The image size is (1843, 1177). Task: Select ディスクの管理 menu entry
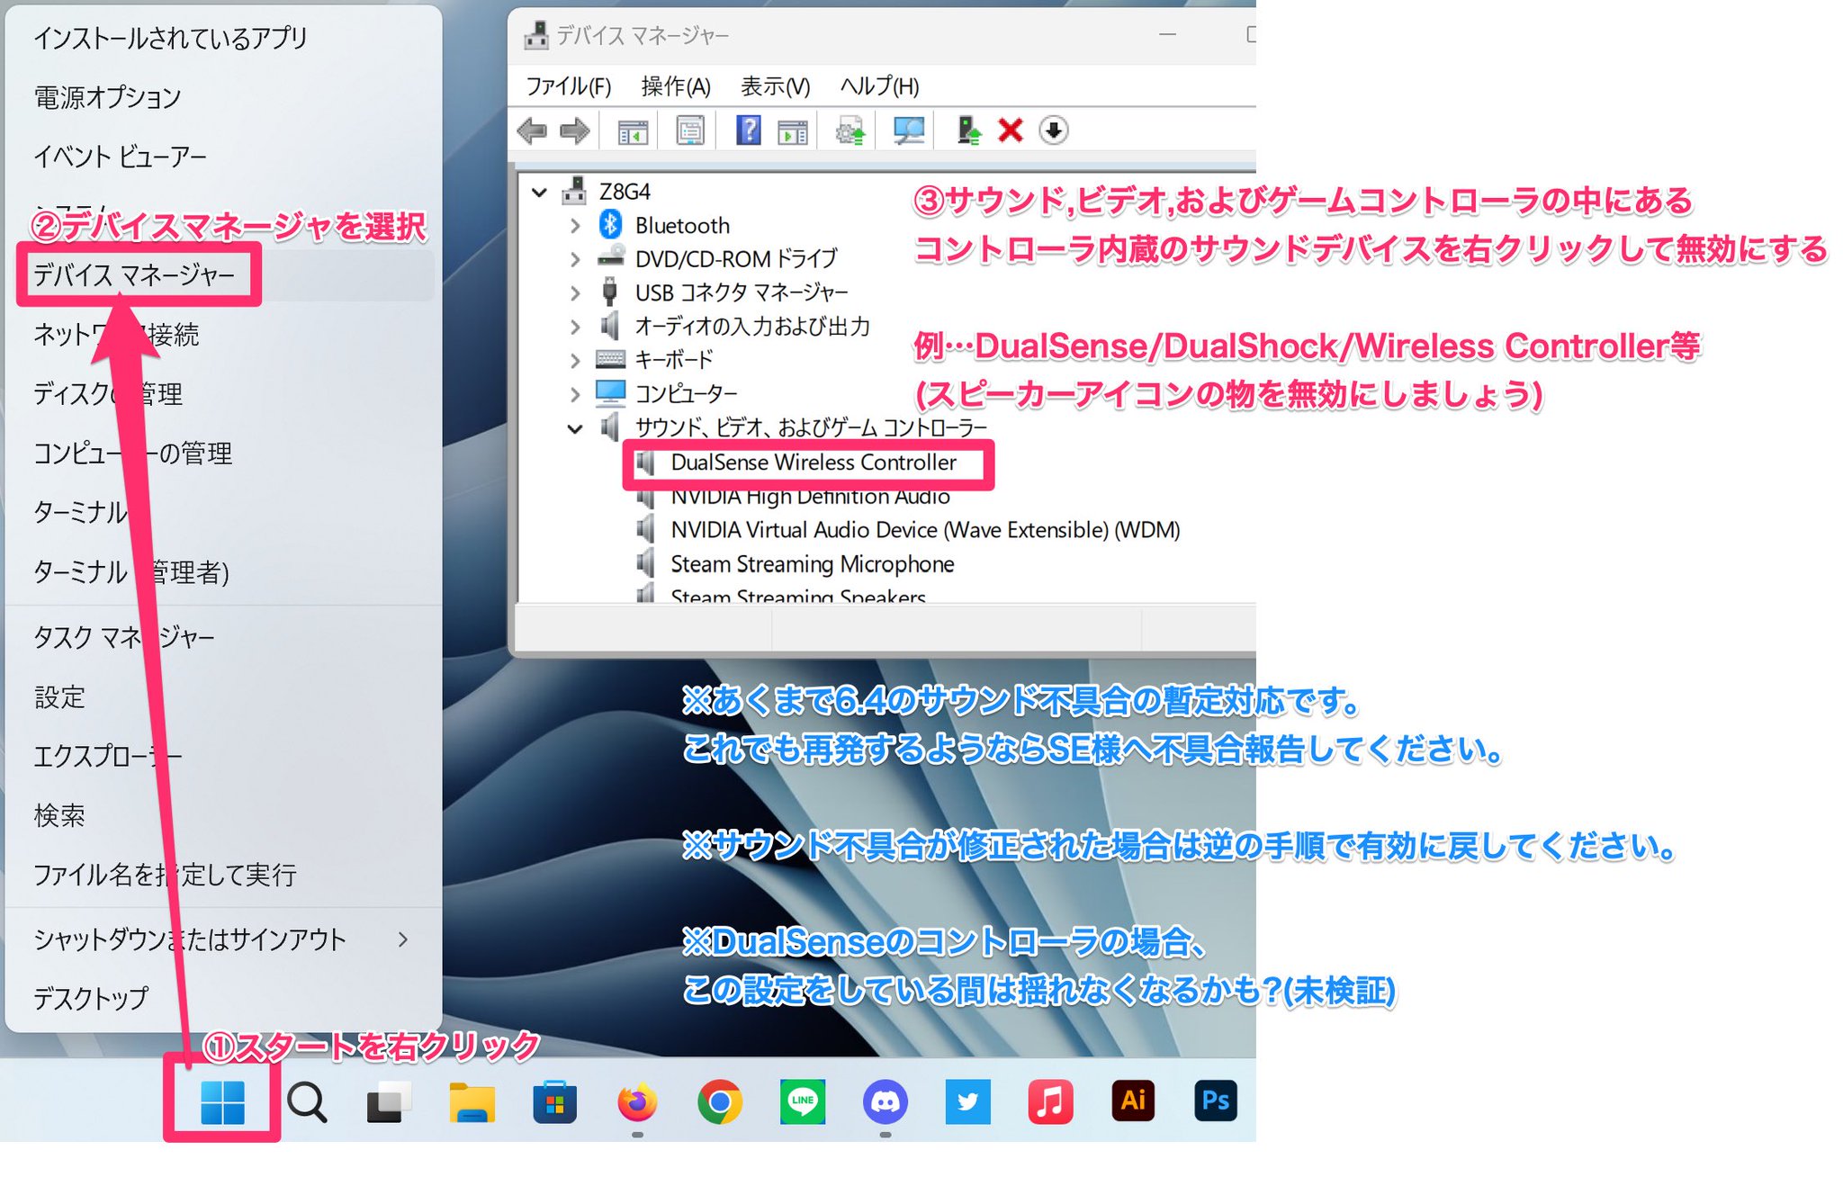coord(220,393)
